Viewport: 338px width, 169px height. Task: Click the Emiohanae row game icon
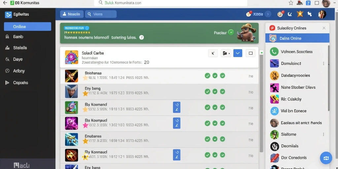pos(71,76)
